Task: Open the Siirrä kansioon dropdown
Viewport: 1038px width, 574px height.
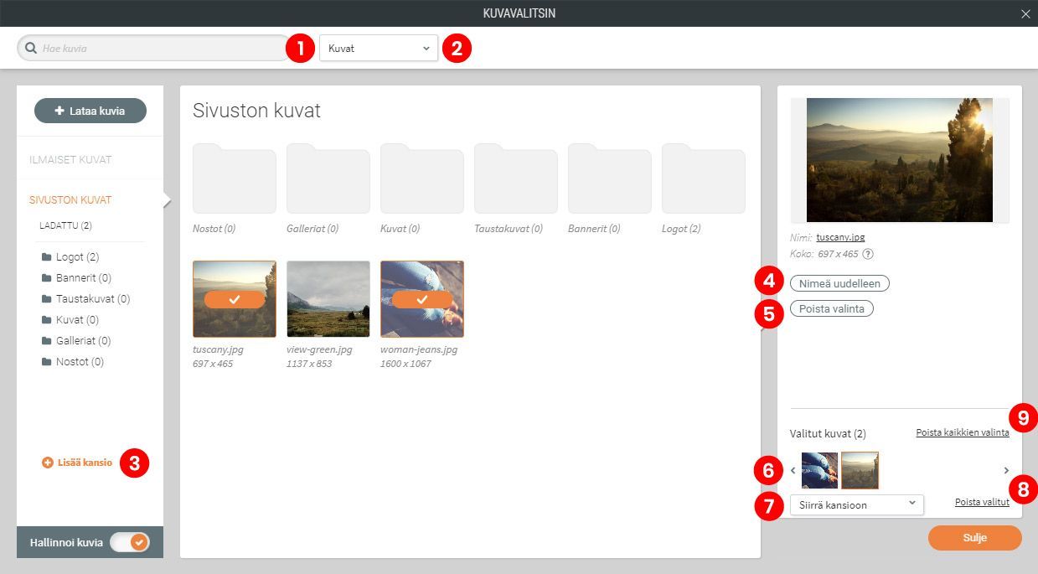Action: [856, 504]
